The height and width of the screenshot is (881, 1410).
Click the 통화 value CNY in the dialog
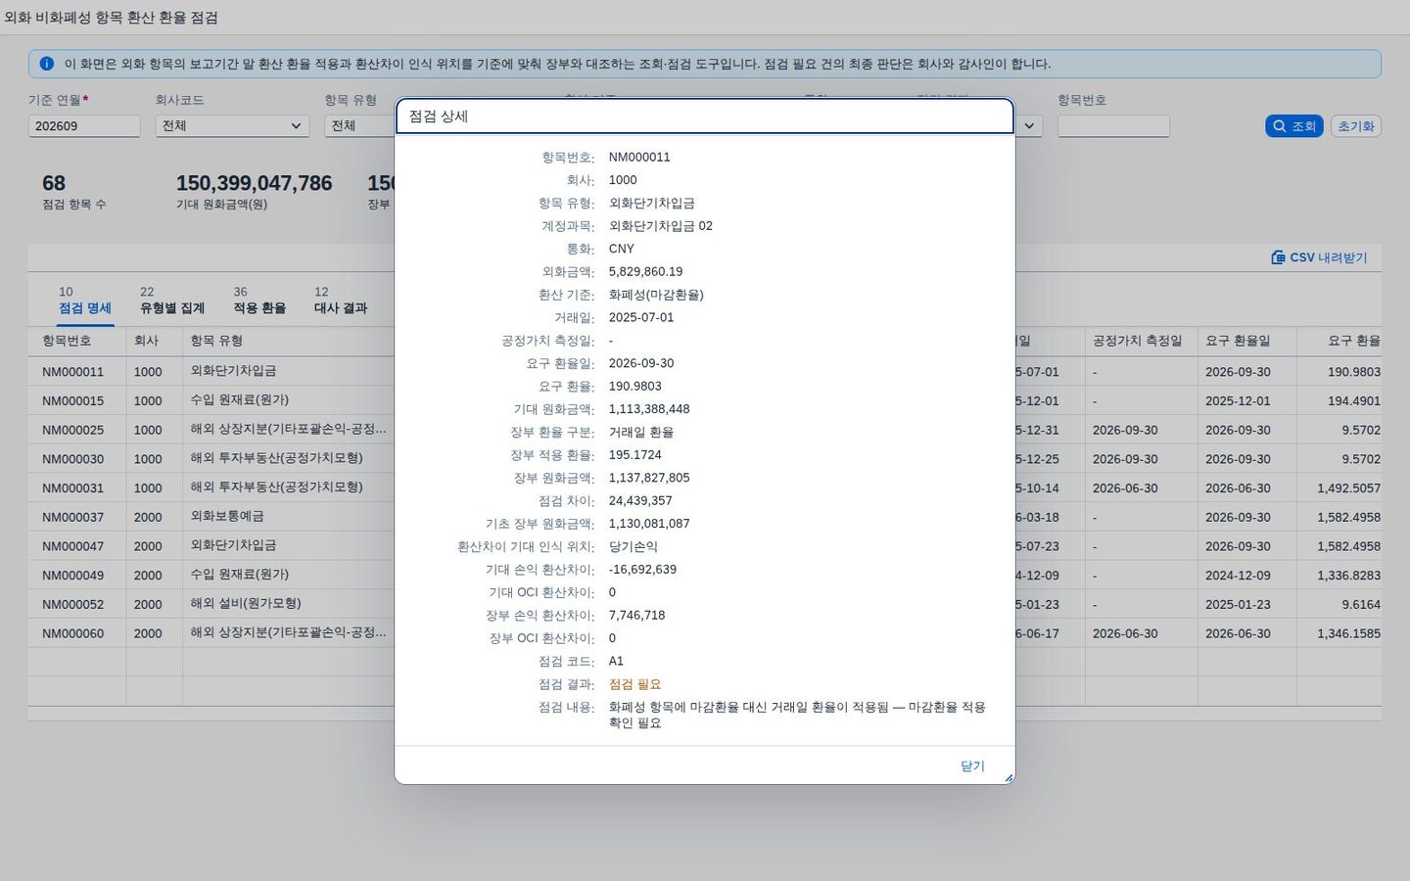pyautogui.click(x=622, y=249)
